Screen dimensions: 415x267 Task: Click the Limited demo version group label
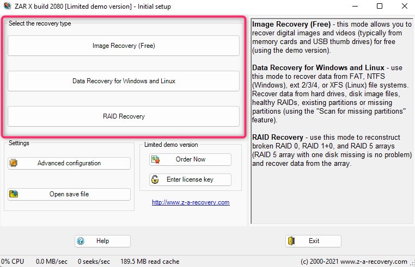(171, 145)
